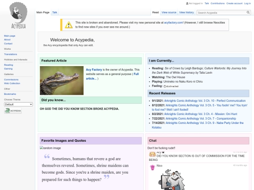This screenshot has width=254, height=190.
Task: Open the Full article link
Action: click(112, 76)
